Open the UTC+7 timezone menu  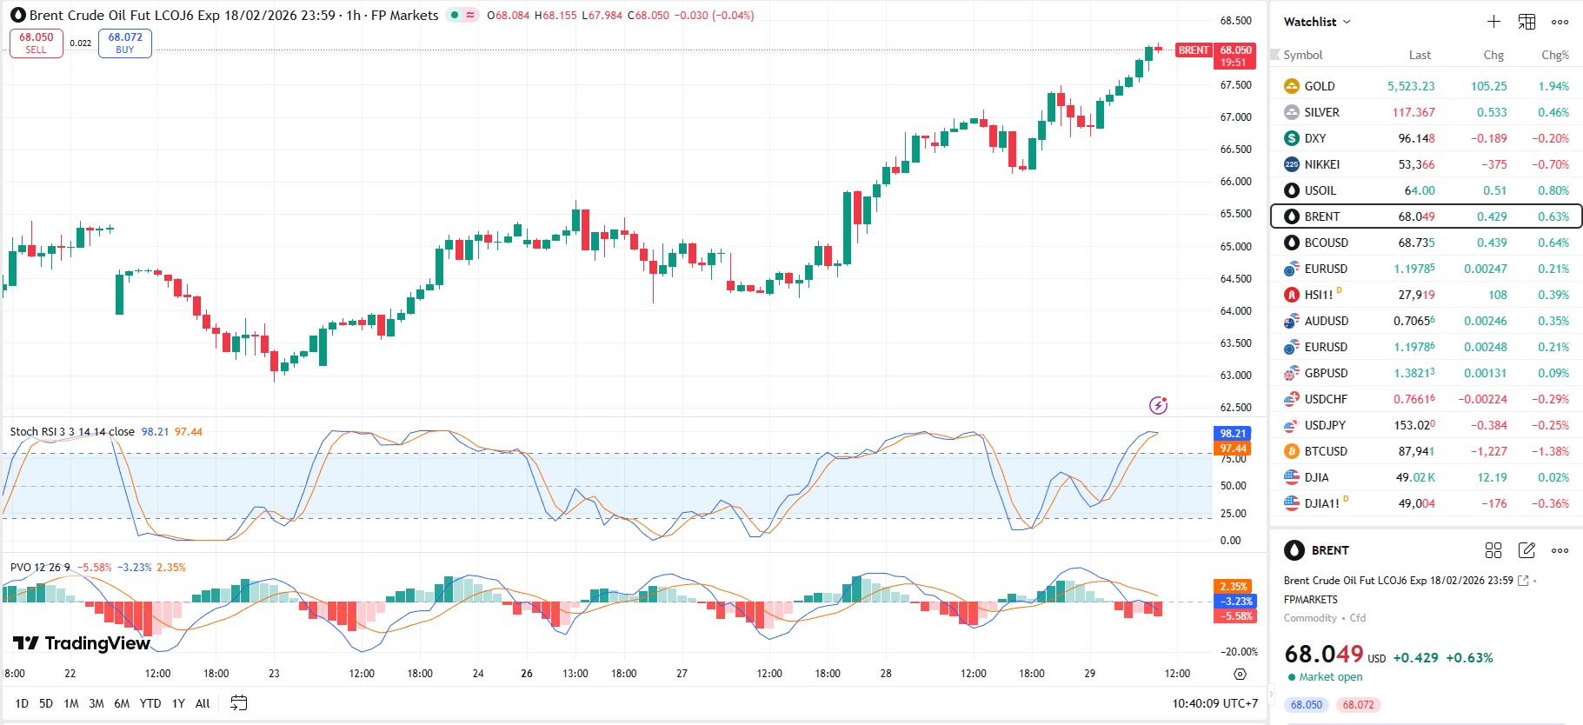(x=1214, y=703)
